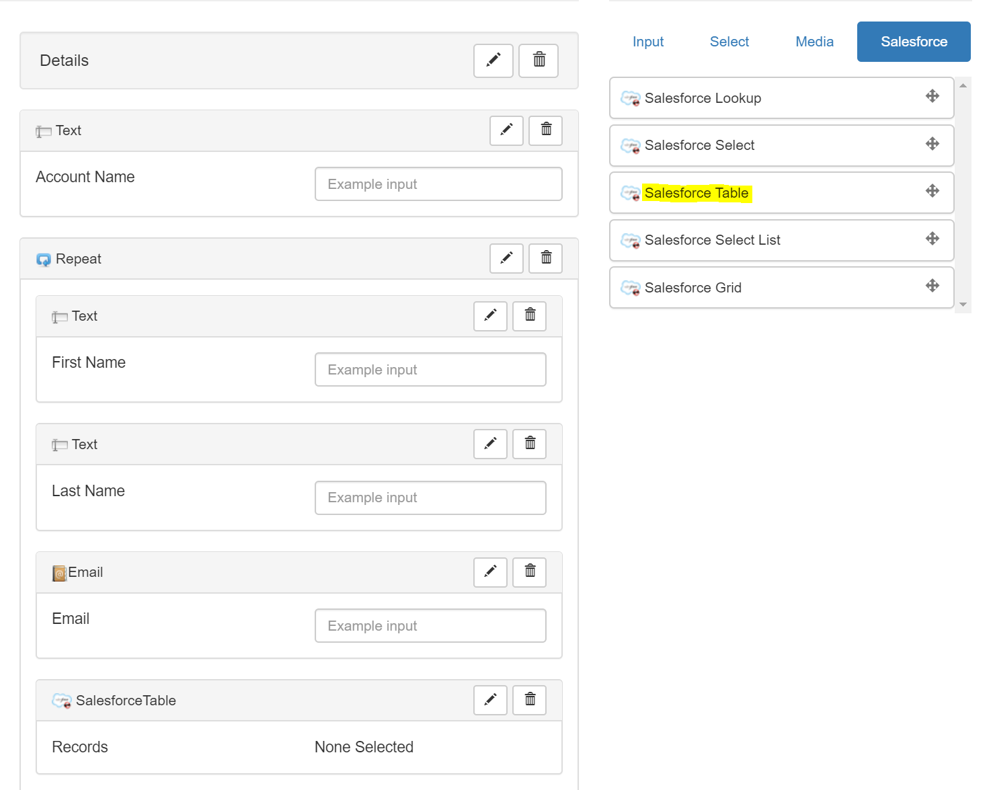Click the 'Last Name' label
The height and width of the screenshot is (790, 991).
[x=88, y=491]
